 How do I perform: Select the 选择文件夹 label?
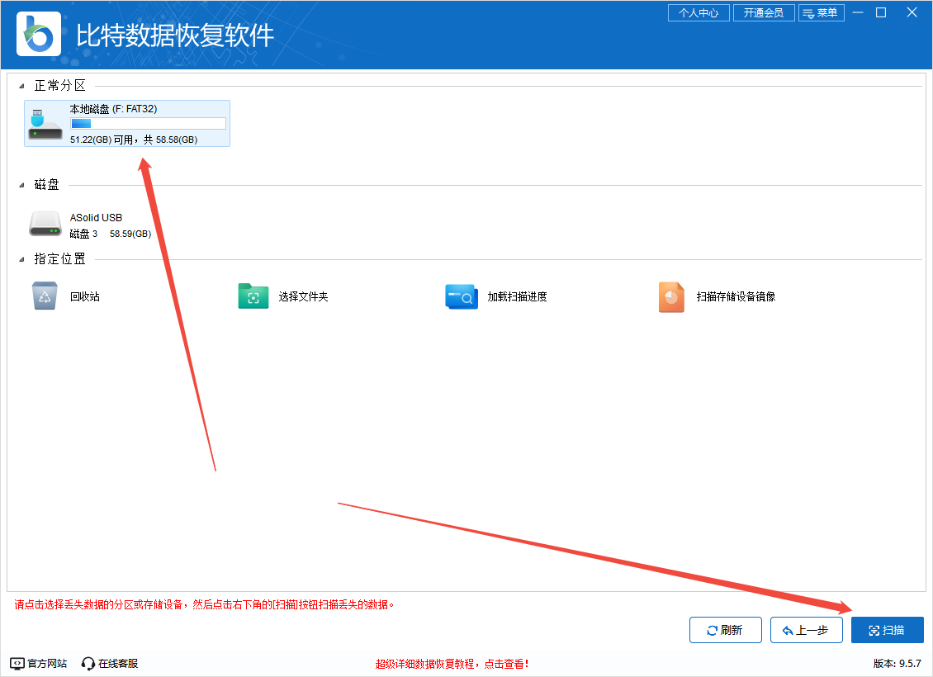(304, 296)
